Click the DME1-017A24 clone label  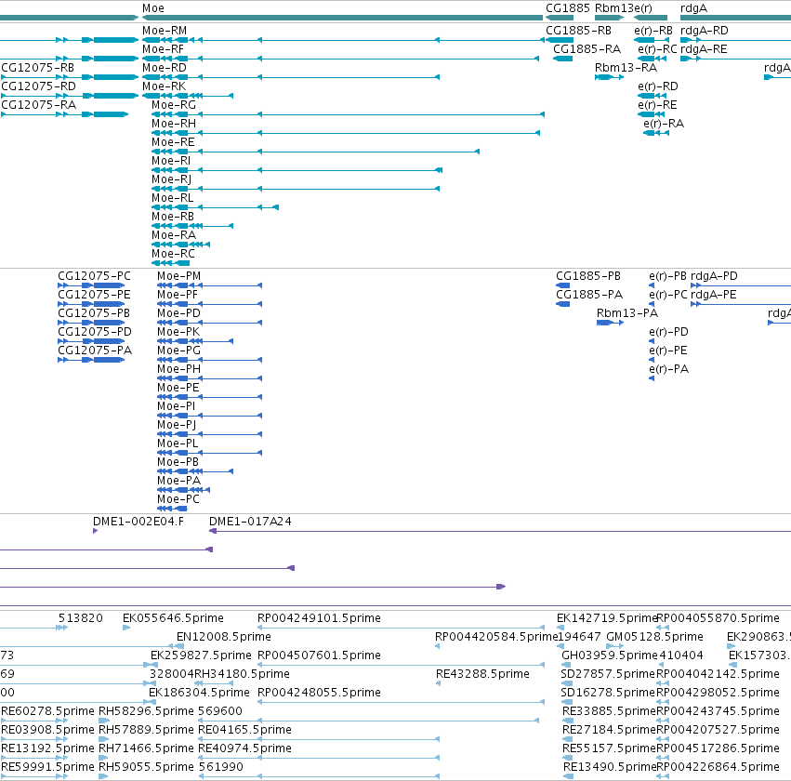click(x=250, y=522)
